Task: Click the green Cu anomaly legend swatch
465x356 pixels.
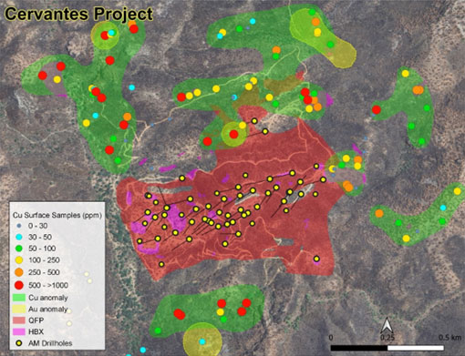Action: point(19,298)
